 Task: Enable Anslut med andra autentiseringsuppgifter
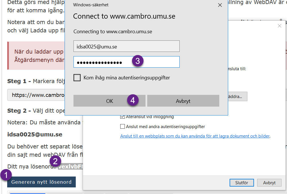123,126
